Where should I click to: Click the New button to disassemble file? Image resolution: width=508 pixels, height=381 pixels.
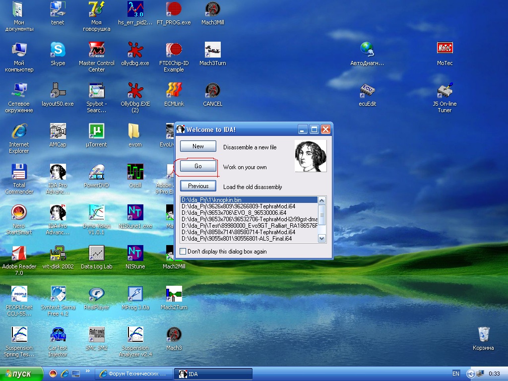(198, 146)
